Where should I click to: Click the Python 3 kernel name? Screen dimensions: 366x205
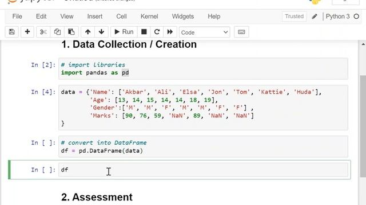[337, 17]
